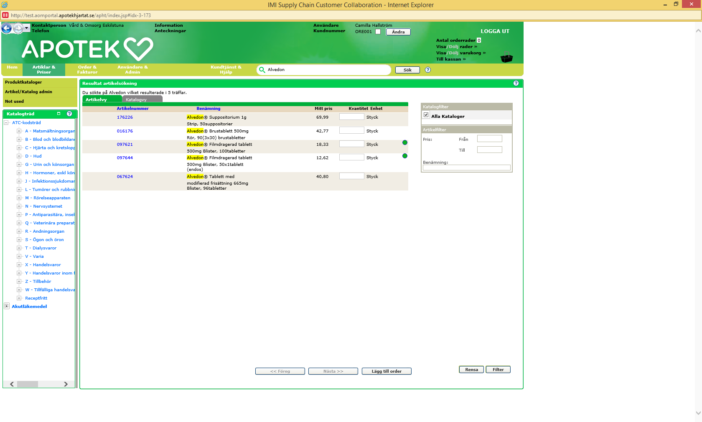This screenshot has width=702, height=422.
Task: Click the Sök button
Action: 407,70
